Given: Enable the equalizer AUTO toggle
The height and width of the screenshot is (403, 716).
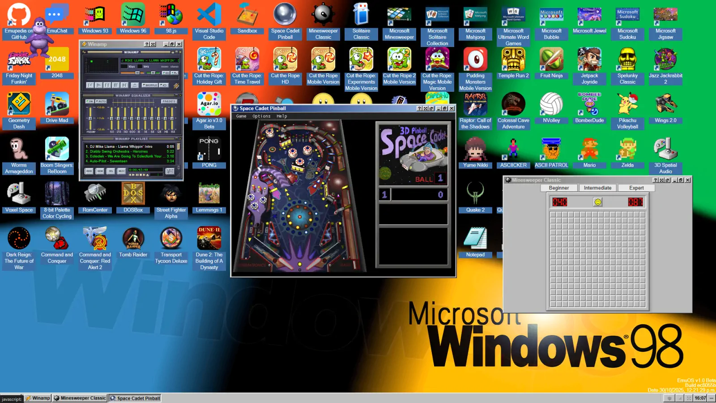Looking at the screenshot, I should 101,101.
